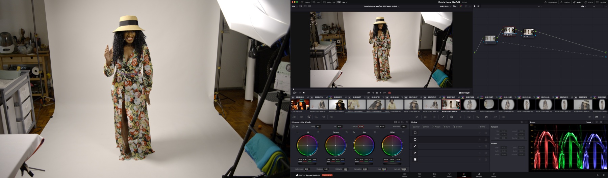
Task: Select the Curve pen window icon
Action: click(x=415, y=153)
